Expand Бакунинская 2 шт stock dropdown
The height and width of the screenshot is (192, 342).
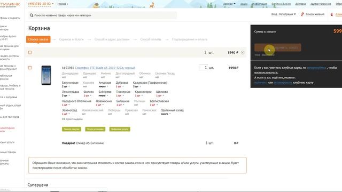[66, 86]
